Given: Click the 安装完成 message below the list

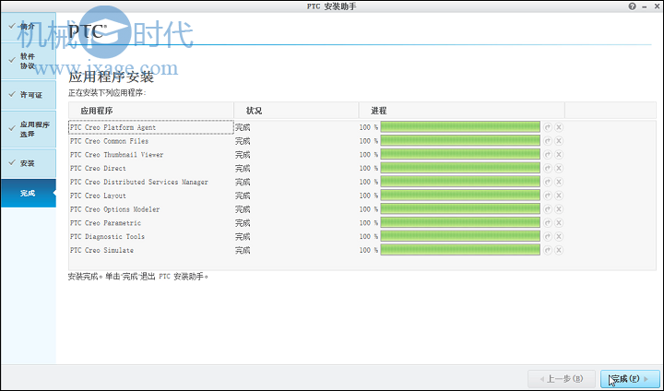Looking at the screenshot, I should tap(138, 277).
